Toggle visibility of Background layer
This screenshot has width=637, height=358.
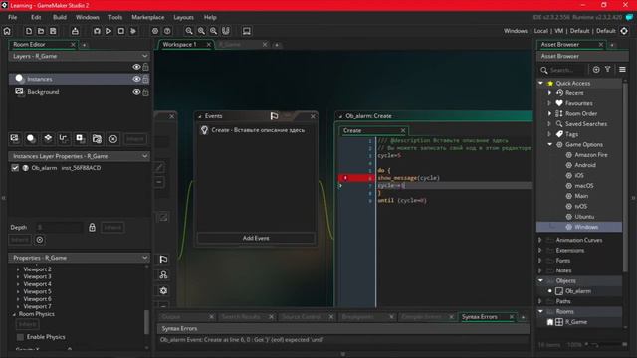pos(136,92)
